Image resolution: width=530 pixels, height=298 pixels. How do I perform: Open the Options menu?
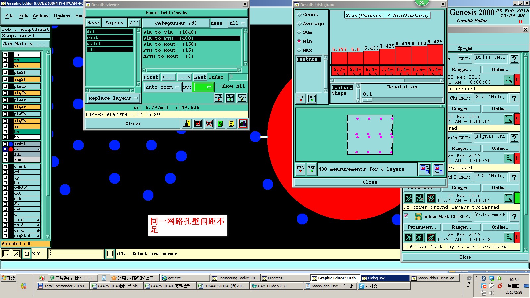click(x=62, y=16)
